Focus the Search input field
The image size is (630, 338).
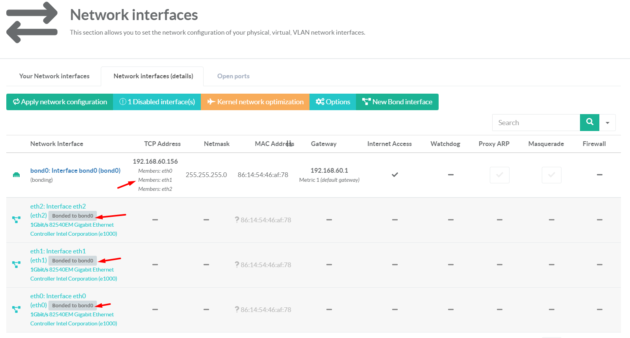tap(536, 123)
